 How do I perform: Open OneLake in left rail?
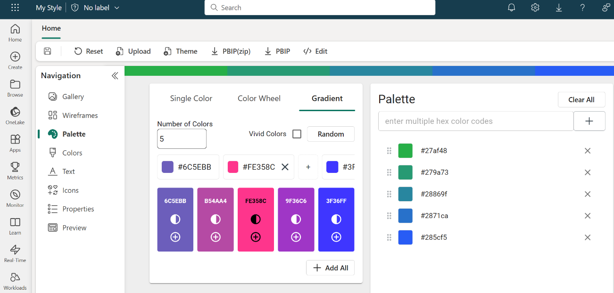15,115
